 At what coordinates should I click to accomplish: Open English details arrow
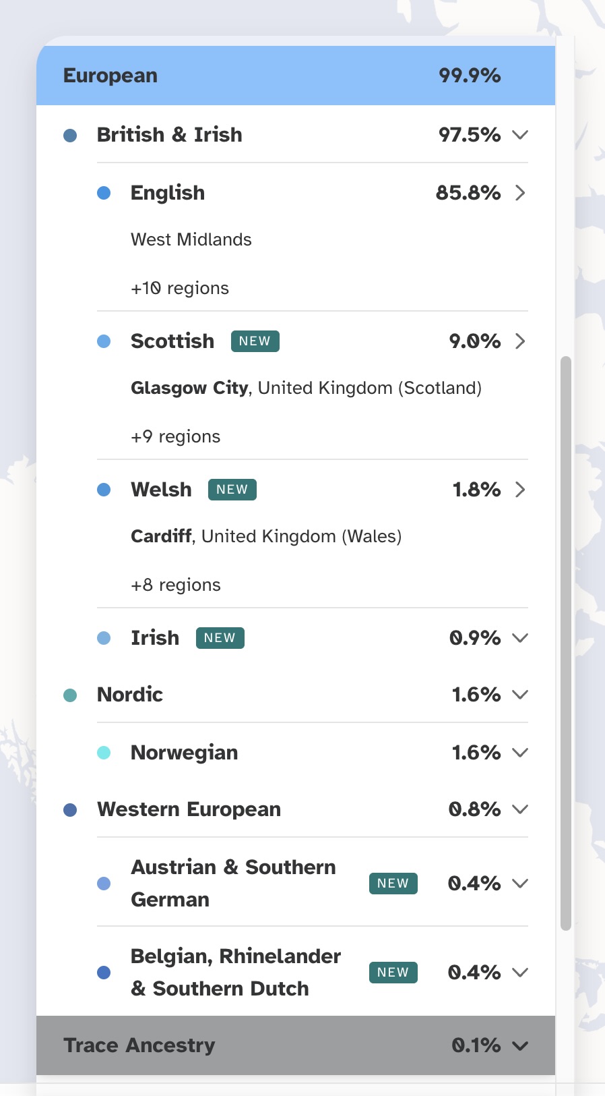pyautogui.click(x=519, y=193)
